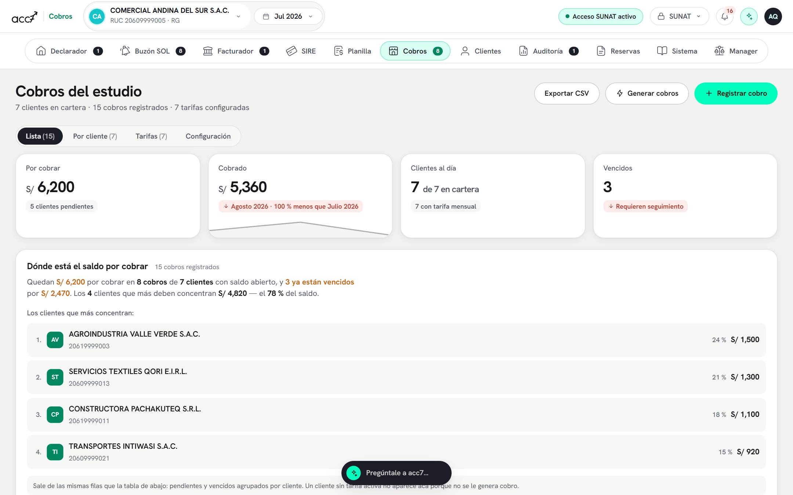This screenshot has height=495, width=793.
Task: Open the Configuración tab
Action: coord(208,136)
